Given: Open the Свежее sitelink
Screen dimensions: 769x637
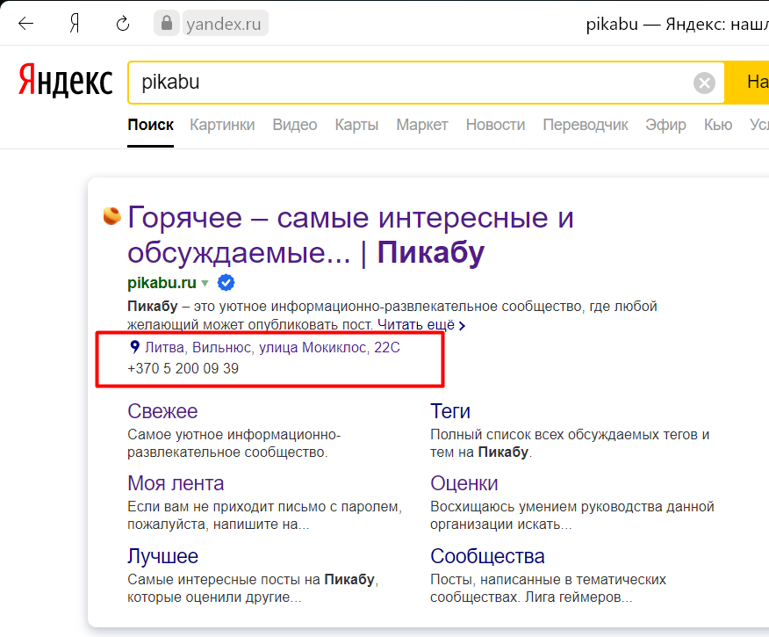Looking at the screenshot, I should tap(162, 411).
